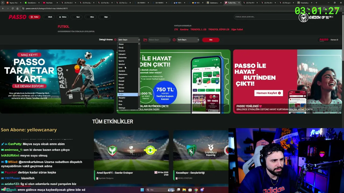Open File Explorer from the taskbar

click(x=184, y=190)
